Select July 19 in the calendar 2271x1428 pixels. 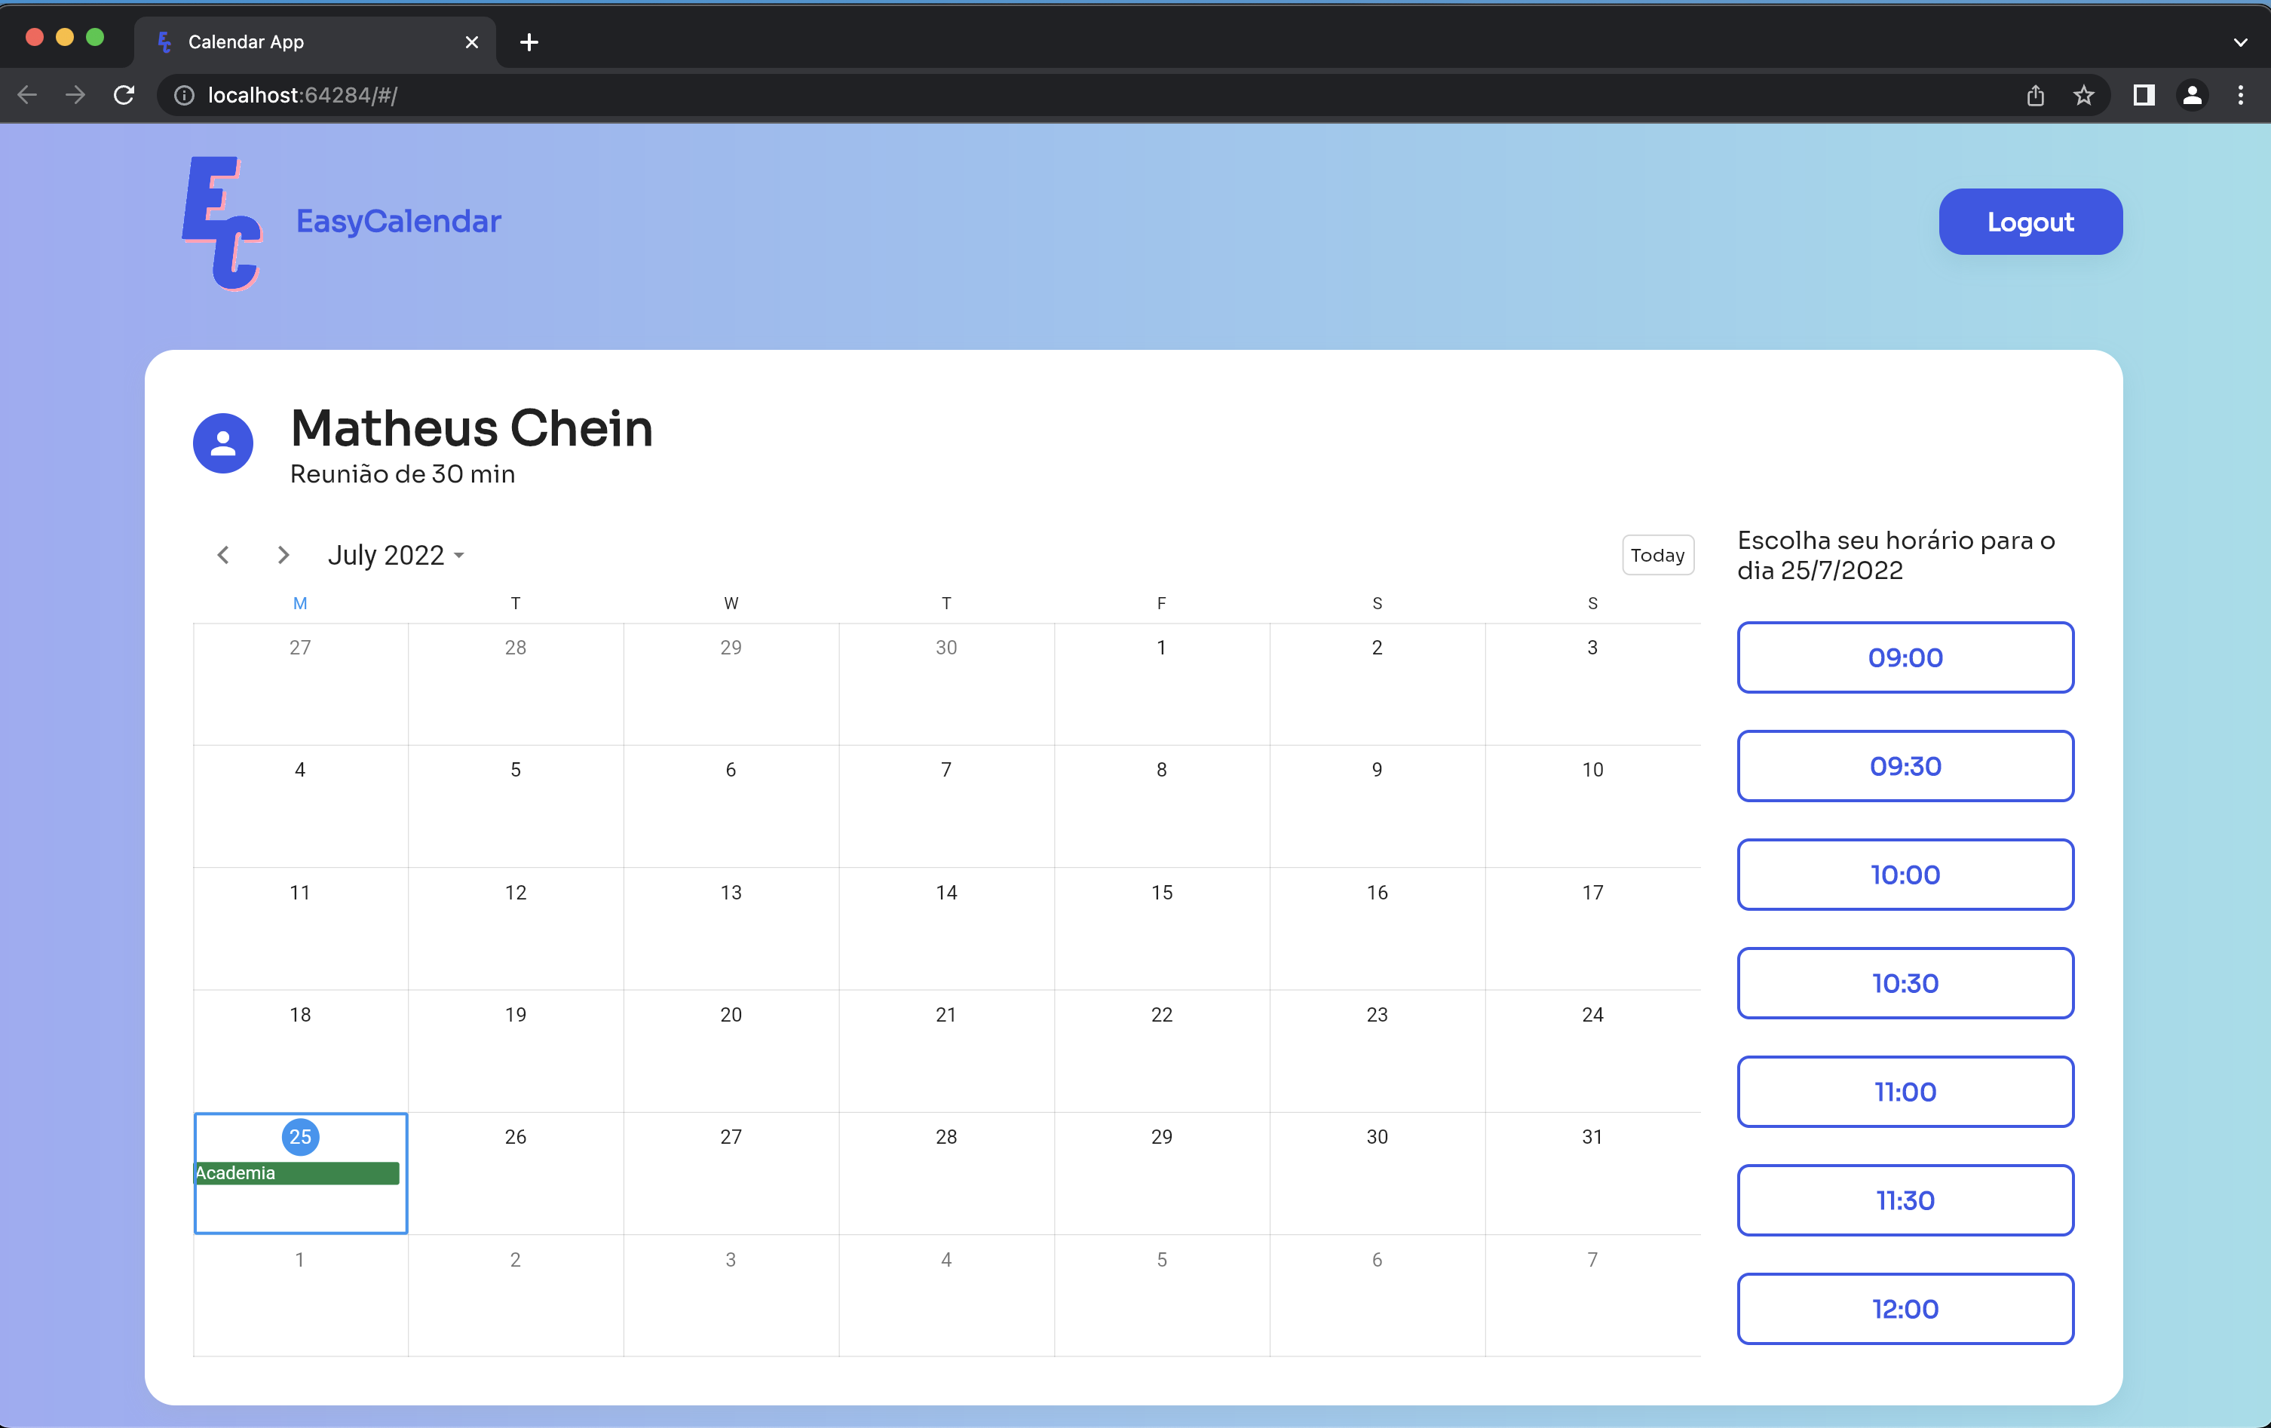click(515, 1051)
